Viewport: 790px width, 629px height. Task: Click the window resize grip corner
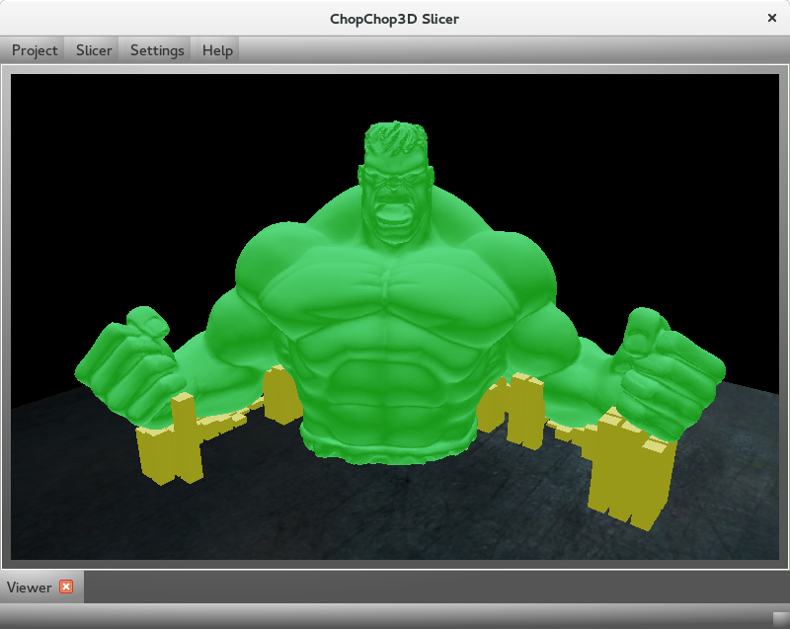781,620
